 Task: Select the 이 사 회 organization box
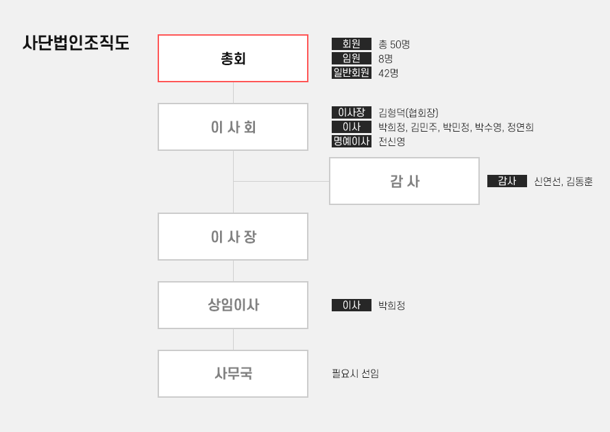[233, 127]
